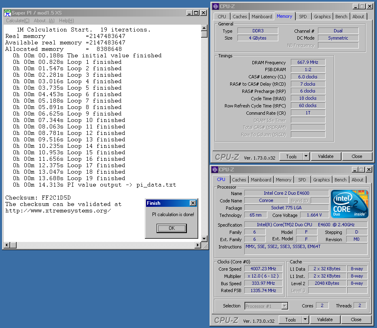
Task: Click the Cycle Time tRAS value 18 clocks
Action: (x=308, y=98)
